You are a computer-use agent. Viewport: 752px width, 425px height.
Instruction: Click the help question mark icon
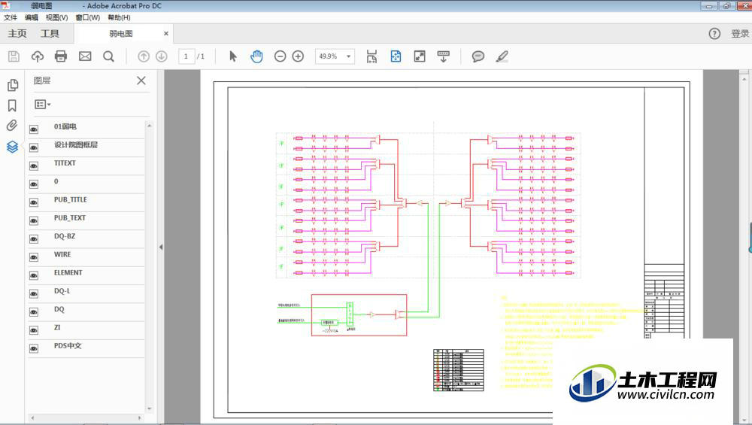[714, 34]
